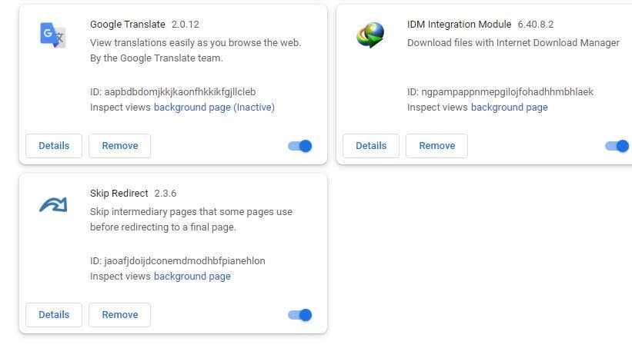Click the IDM Integration Module title text
The height and width of the screenshot is (348, 632).
click(x=459, y=24)
